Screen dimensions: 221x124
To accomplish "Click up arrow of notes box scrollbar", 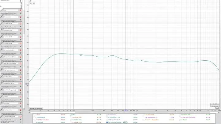I will [21, 3].
